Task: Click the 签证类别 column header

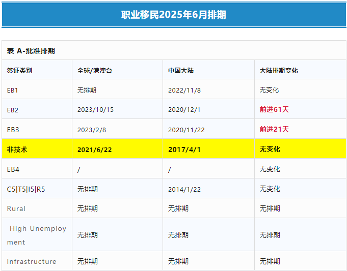Action: click(x=19, y=71)
